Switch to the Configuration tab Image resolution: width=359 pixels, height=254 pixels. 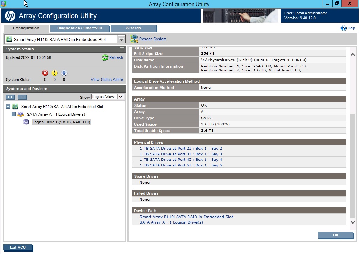pyautogui.click(x=26, y=28)
